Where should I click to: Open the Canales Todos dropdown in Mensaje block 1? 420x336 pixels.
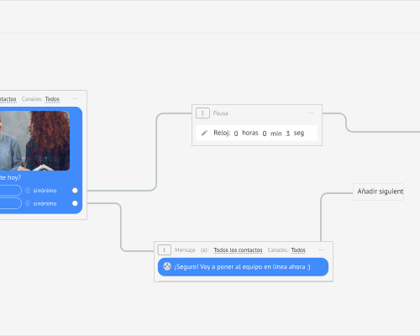click(298, 250)
